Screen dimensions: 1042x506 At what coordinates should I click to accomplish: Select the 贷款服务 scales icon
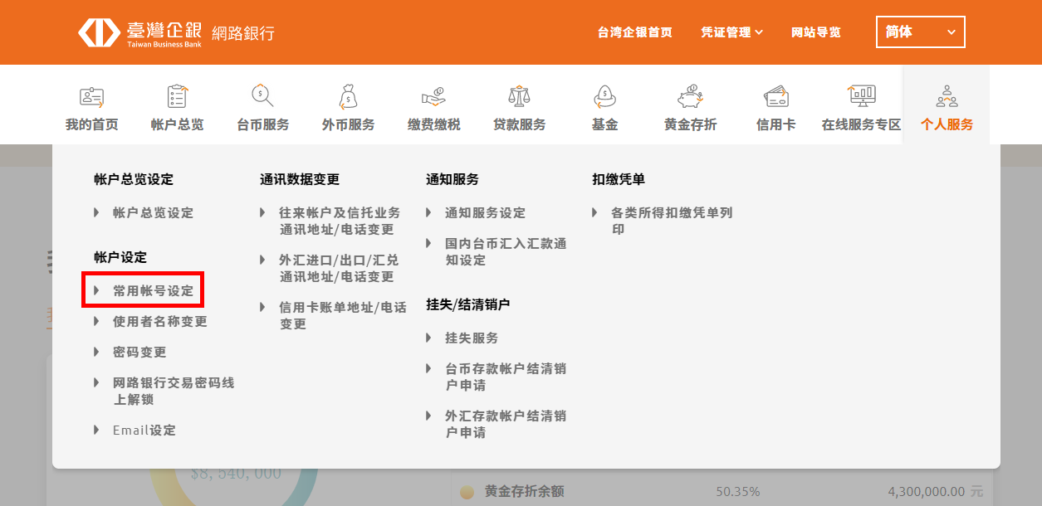click(519, 97)
